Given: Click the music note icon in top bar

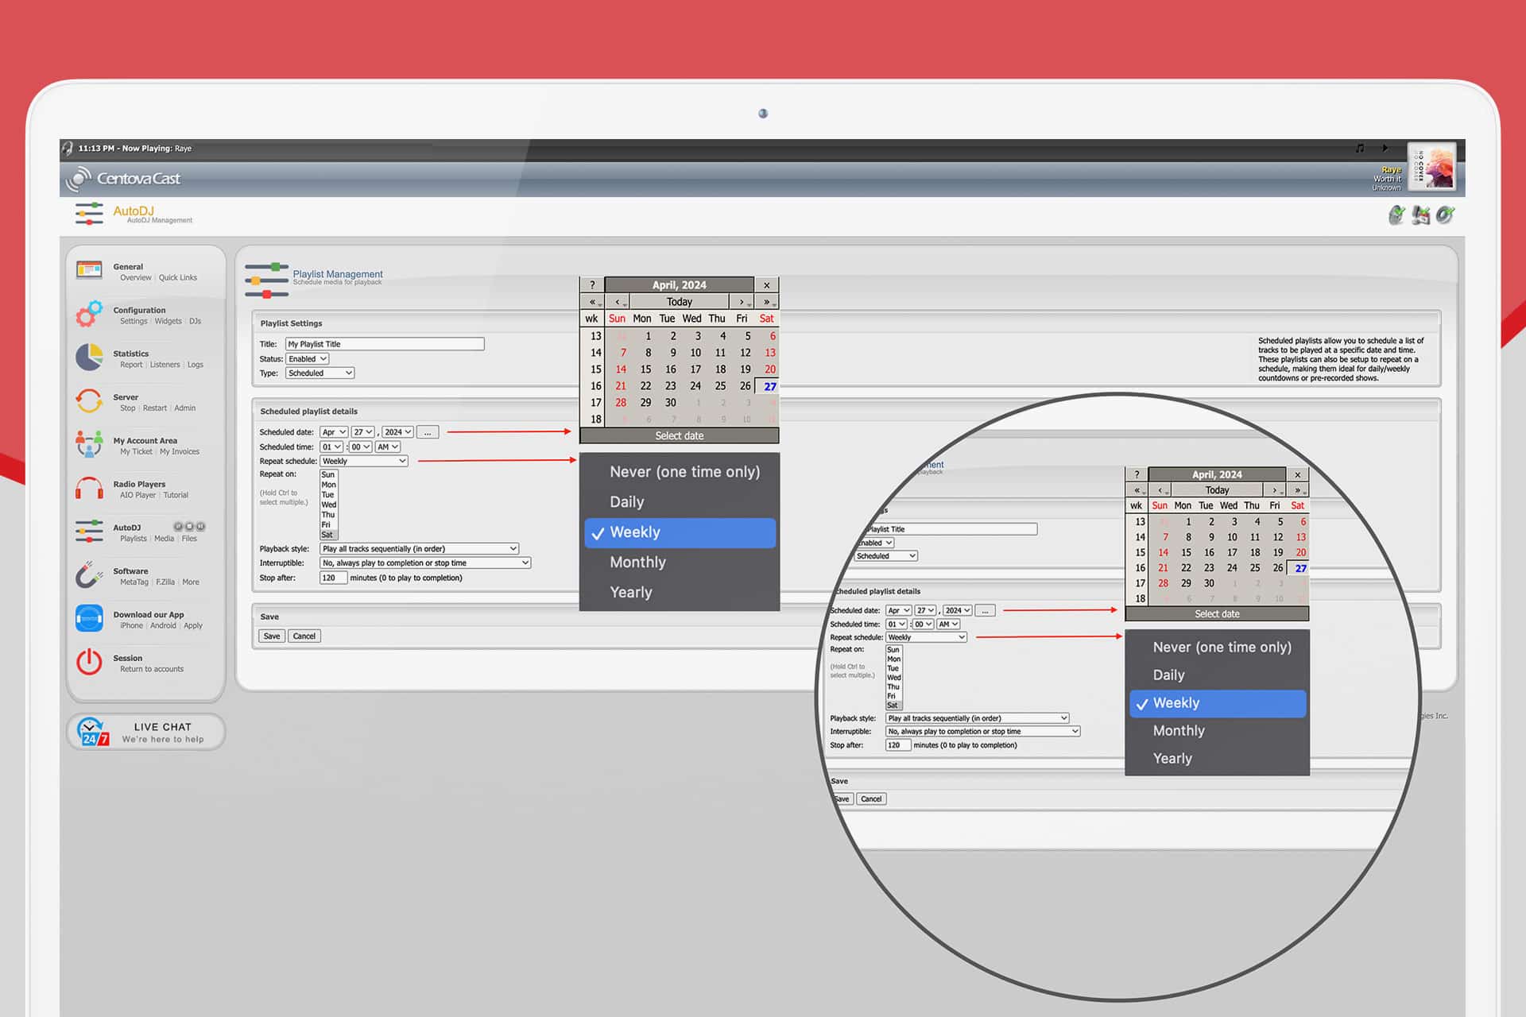Looking at the screenshot, I should [x=1360, y=148].
